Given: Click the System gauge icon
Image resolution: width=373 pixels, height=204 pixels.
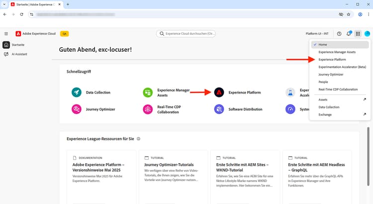Looking at the screenshot, I should pos(290,109).
